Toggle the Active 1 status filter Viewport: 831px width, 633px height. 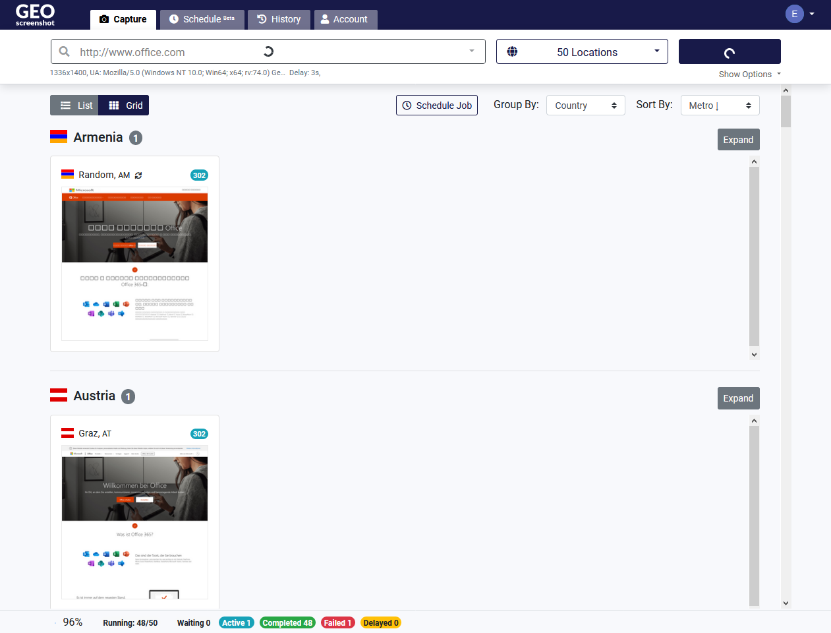pos(236,622)
